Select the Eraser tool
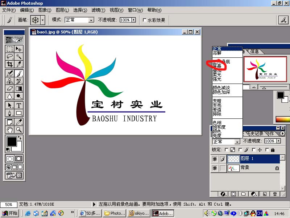 10,89
